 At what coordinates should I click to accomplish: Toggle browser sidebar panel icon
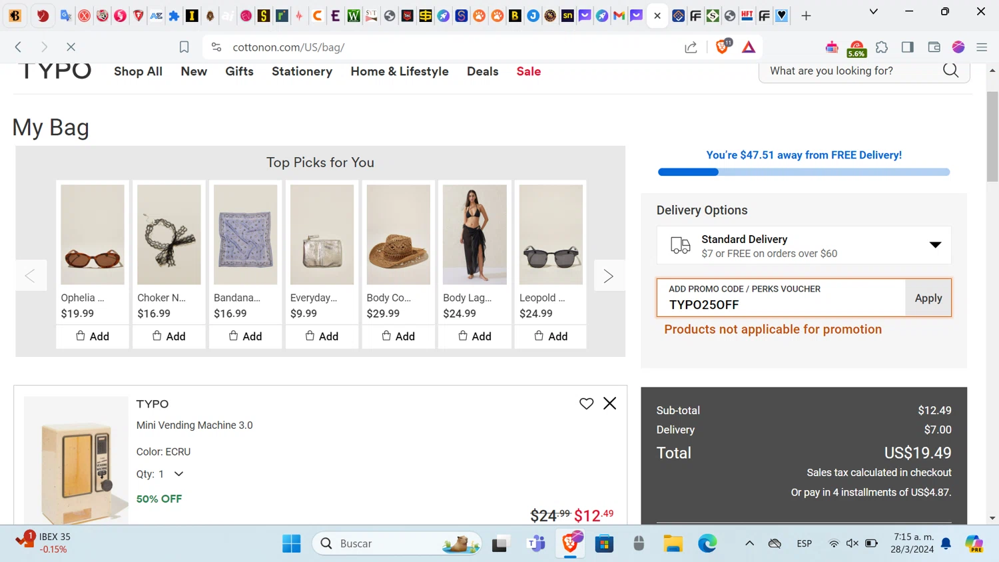pyautogui.click(x=907, y=47)
